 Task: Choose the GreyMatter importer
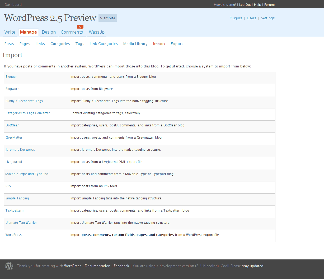tap(14, 138)
